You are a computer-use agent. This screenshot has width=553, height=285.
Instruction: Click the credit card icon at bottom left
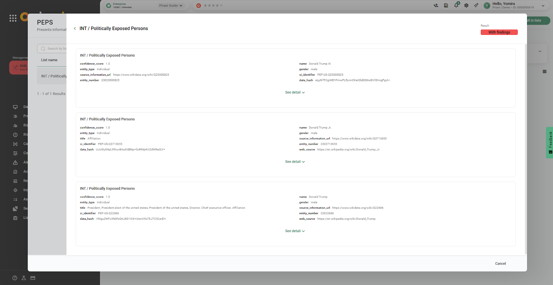click(33, 278)
